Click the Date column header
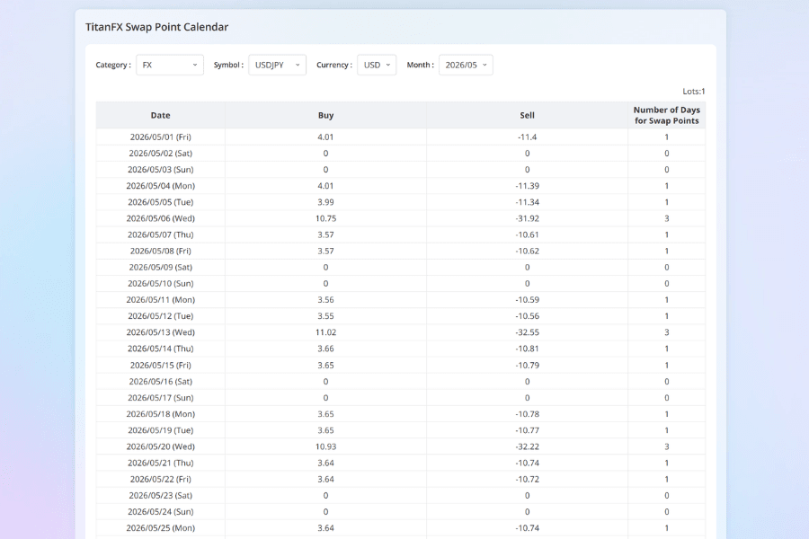 (161, 116)
